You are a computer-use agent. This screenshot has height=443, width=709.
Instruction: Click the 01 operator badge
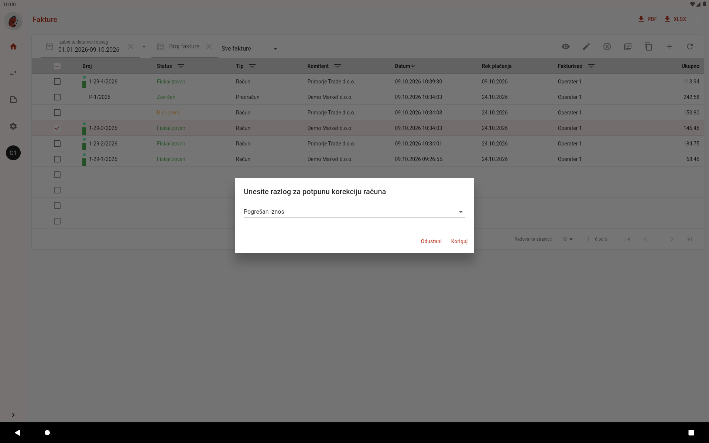point(13,153)
